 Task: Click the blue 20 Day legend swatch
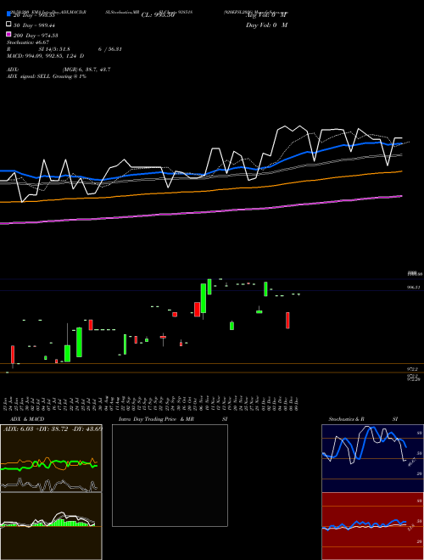click(8, 14)
